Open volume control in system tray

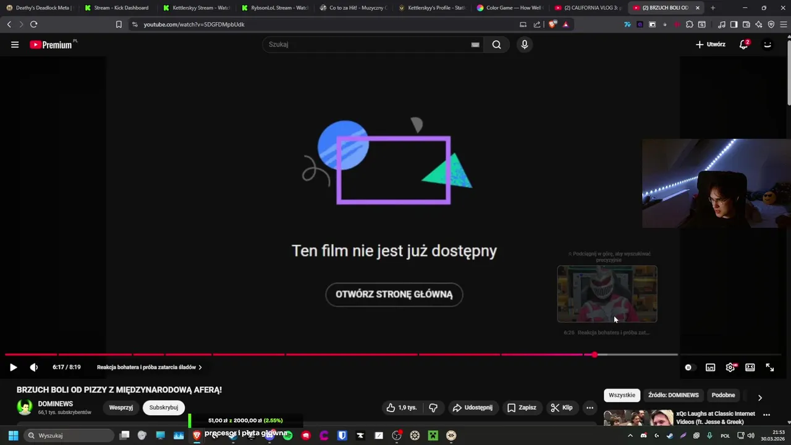pos(751,435)
